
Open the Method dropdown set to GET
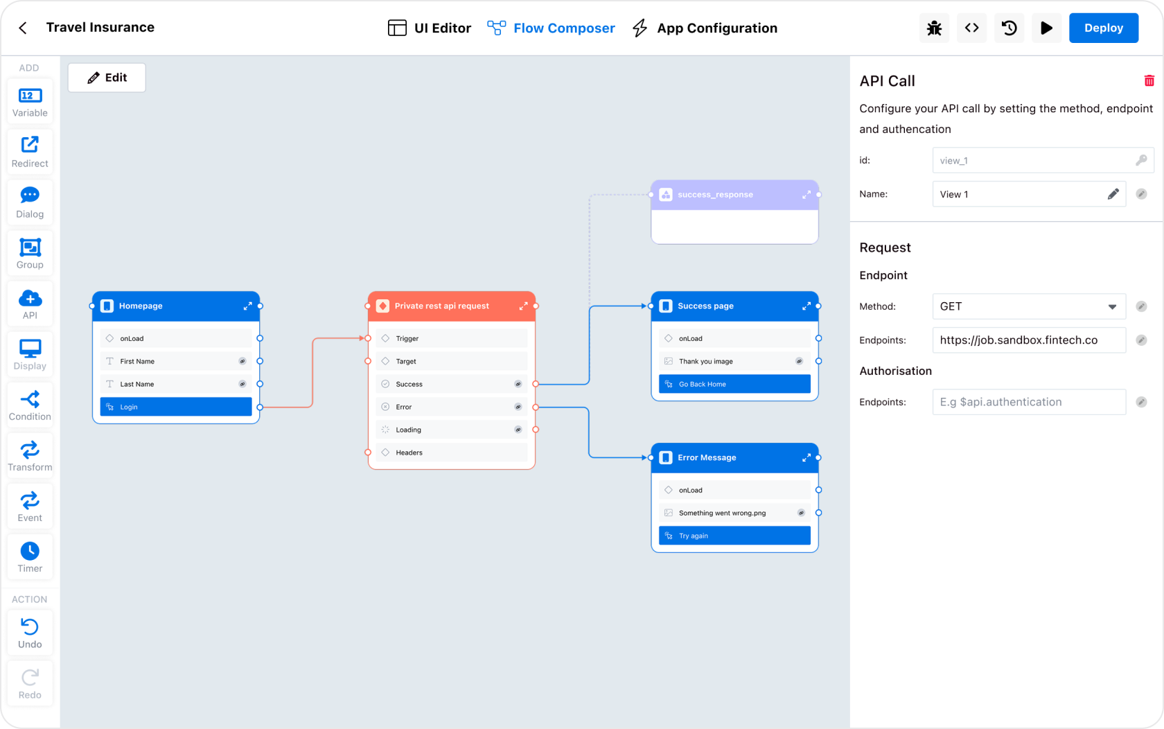coord(1028,306)
